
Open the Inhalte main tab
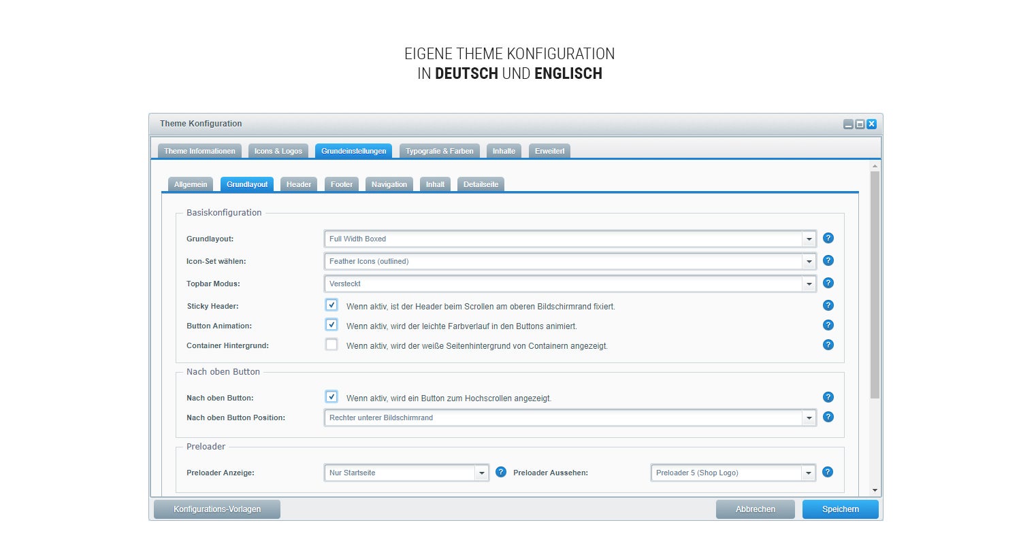point(504,151)
